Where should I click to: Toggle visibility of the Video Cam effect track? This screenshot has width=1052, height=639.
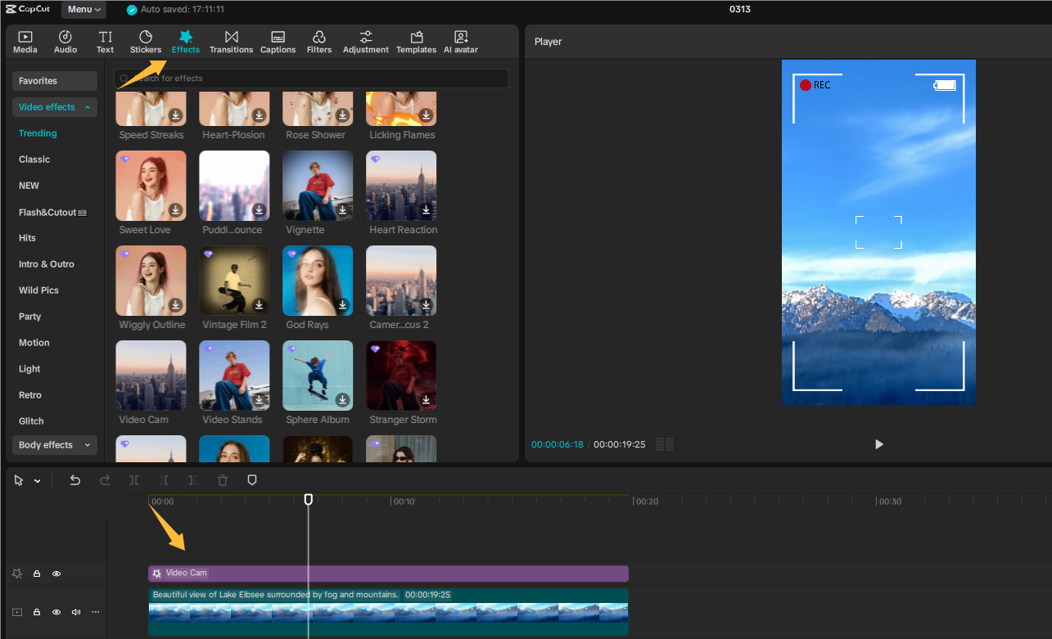[56, 574]
